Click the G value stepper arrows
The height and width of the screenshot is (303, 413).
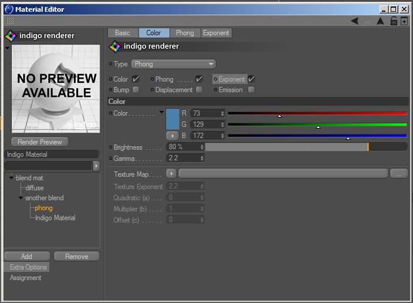pyautogui.click(x=222, y=124)
